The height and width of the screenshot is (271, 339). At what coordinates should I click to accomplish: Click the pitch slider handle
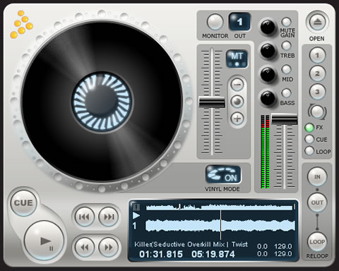(212, 102)
